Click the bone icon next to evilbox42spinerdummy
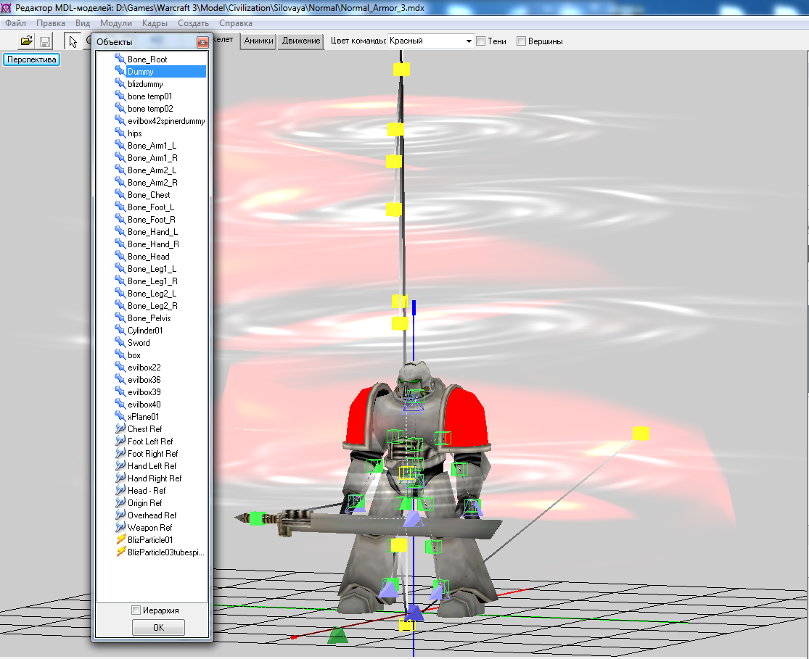 click(x=120, y=120)
